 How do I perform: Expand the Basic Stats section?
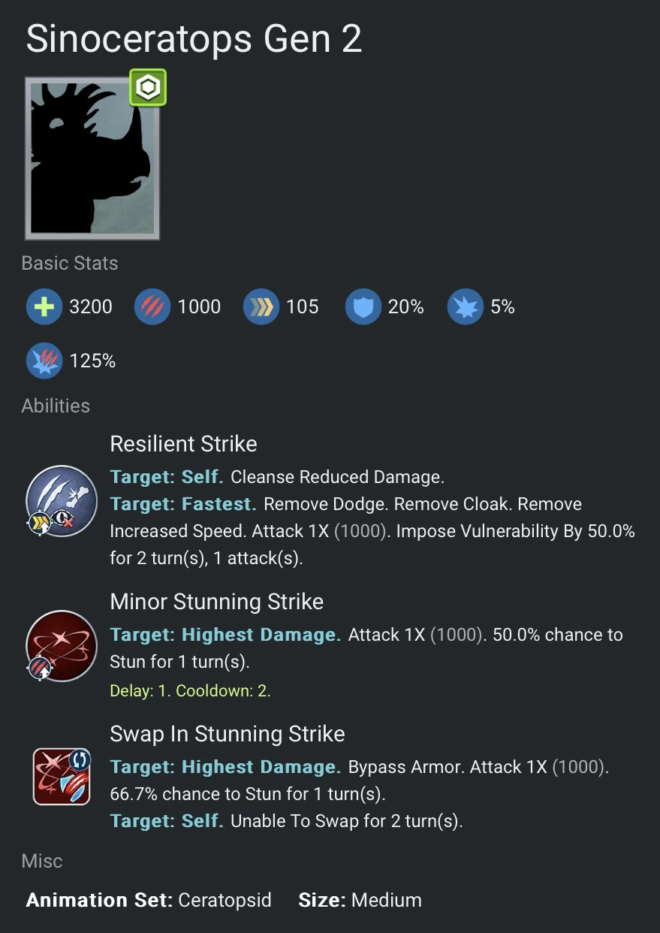point(69,263)
